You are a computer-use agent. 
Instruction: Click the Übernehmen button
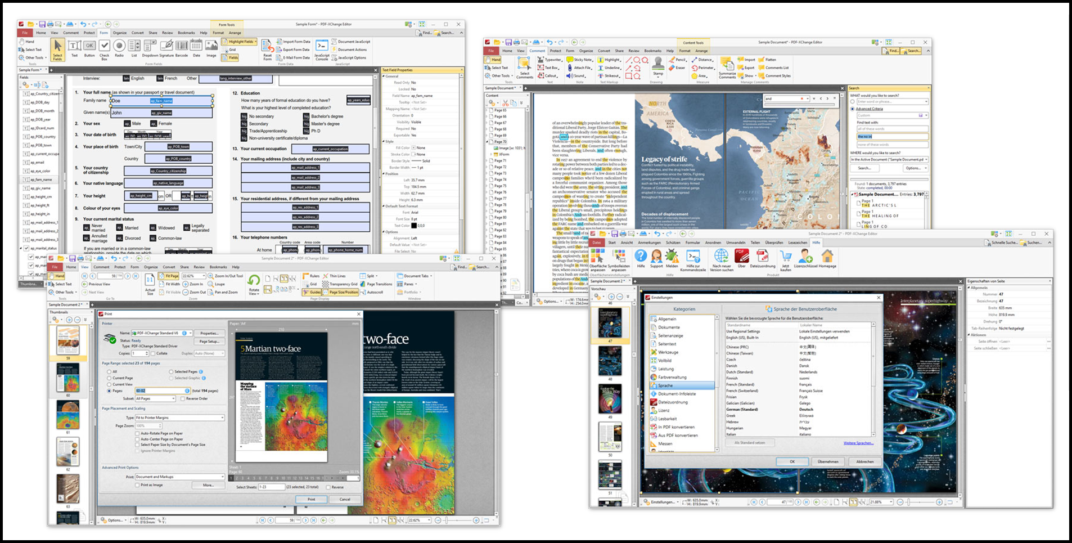828,461
